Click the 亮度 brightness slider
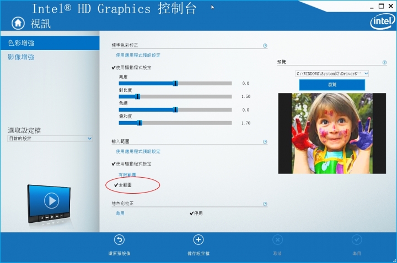The height and width of the screenshot is (263, 397). click(x=175, y=84)
